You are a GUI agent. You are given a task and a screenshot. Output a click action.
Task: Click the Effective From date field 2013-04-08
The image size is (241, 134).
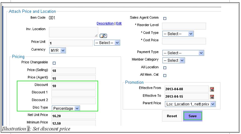(x=187, y=89)
